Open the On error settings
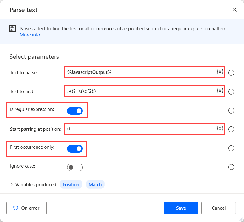 [x=26, y=208]
